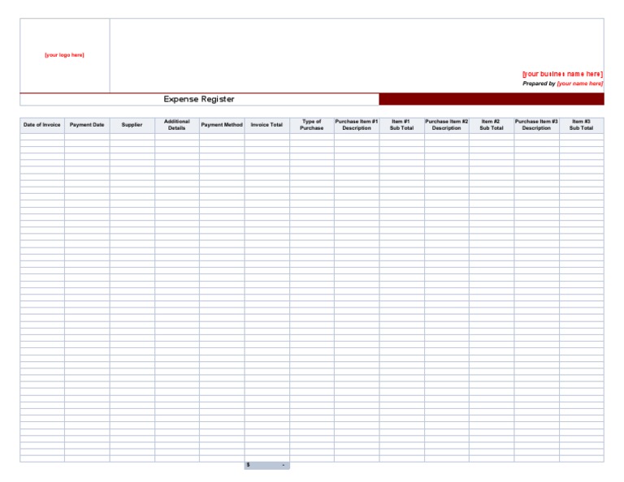Select the Additional Details column header

pyautogui.click(x=177, y=125)
